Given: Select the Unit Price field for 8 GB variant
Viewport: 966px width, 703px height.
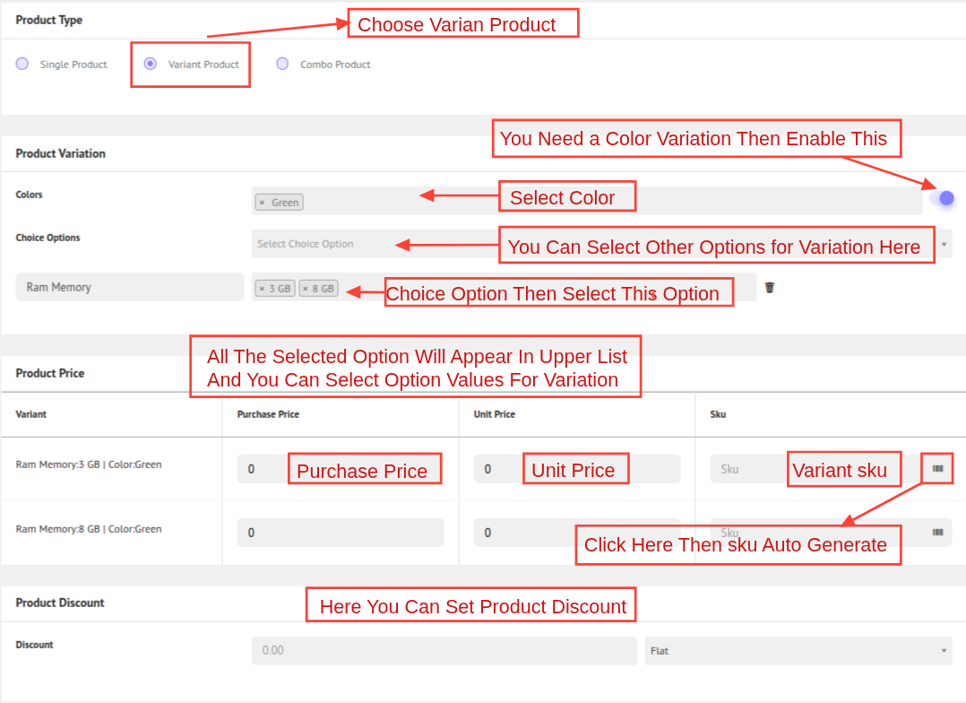Looking at the screenshot, I should 520,533.
